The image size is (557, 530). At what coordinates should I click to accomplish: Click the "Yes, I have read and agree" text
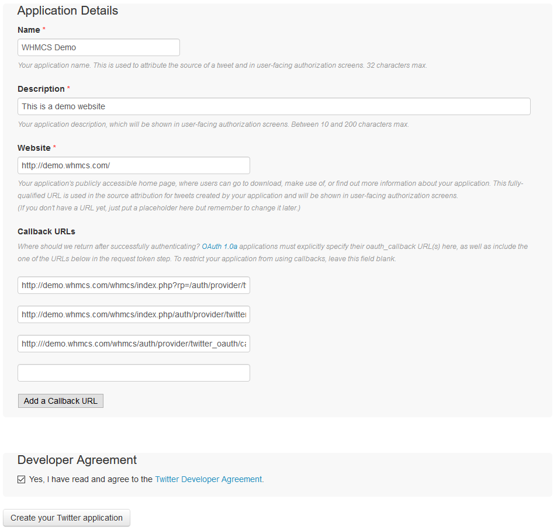coord(91,479)
